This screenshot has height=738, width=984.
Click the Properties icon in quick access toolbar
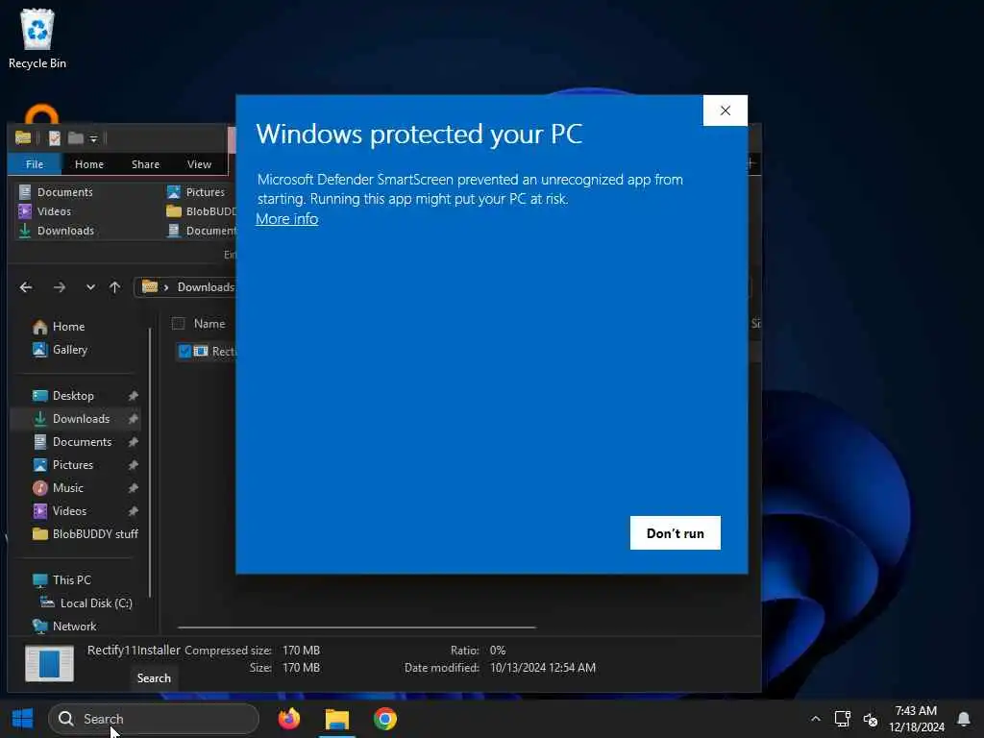55,138
